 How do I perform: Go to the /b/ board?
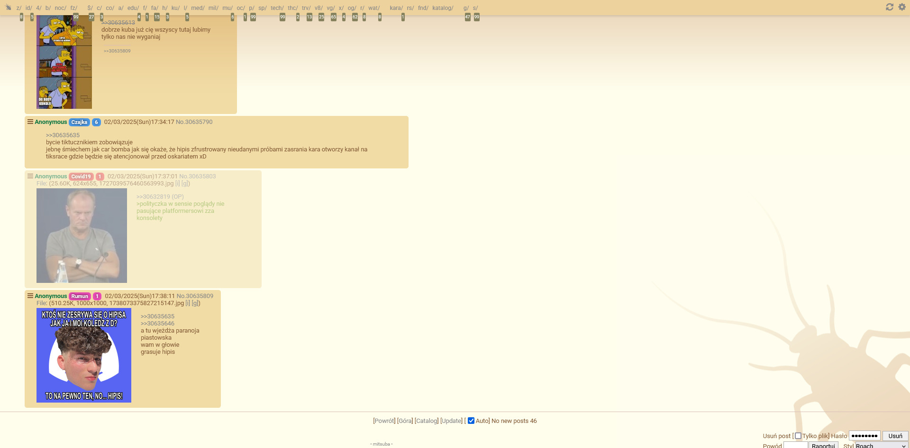point(48,8)
